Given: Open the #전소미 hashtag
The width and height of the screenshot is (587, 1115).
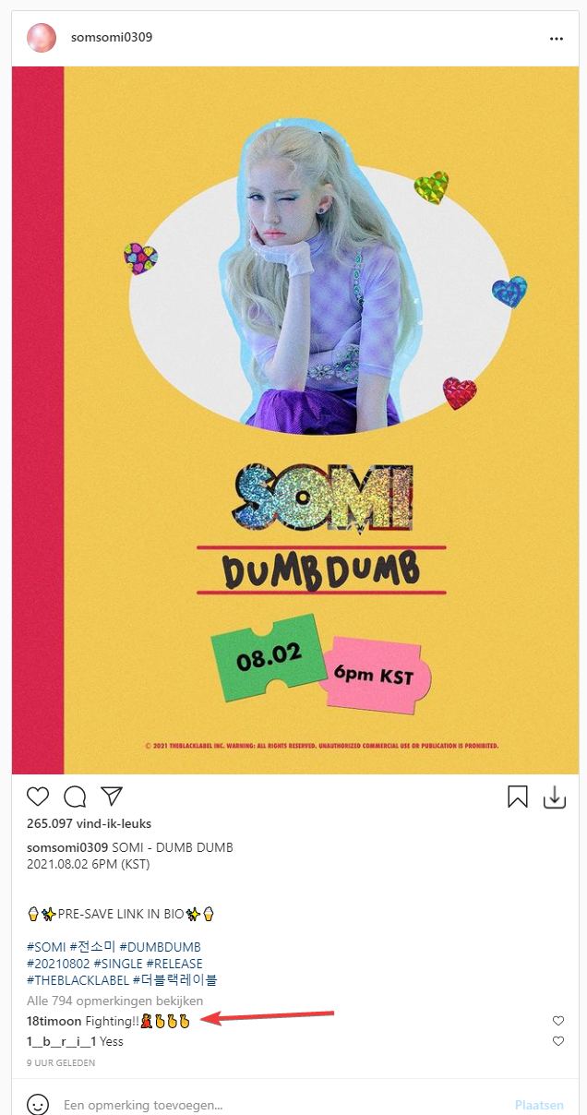Looking at the screenshot, I should 92,947.
